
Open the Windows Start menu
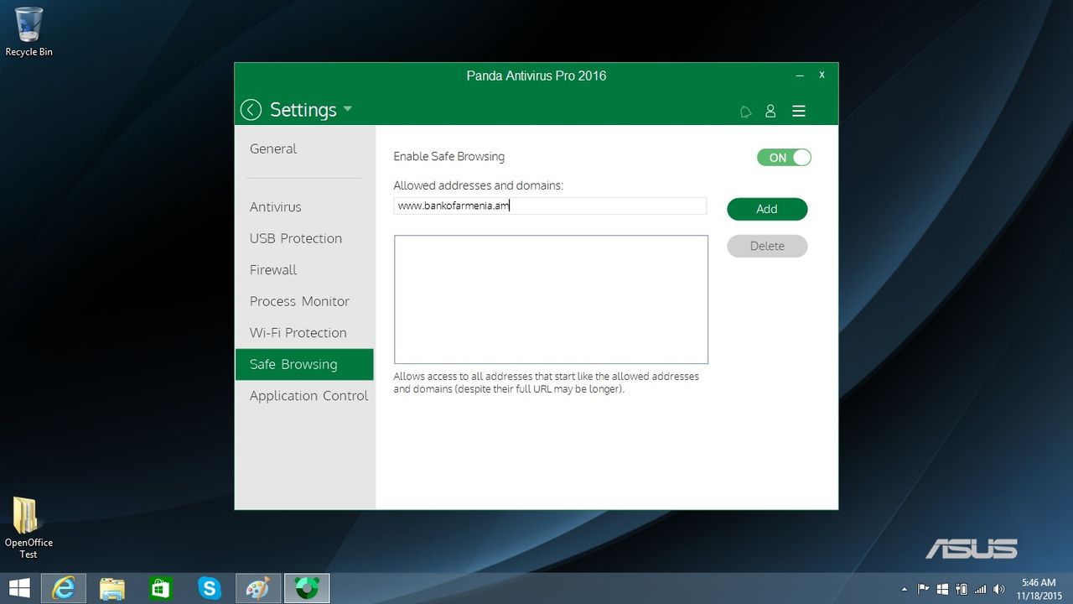pos(18,588)
